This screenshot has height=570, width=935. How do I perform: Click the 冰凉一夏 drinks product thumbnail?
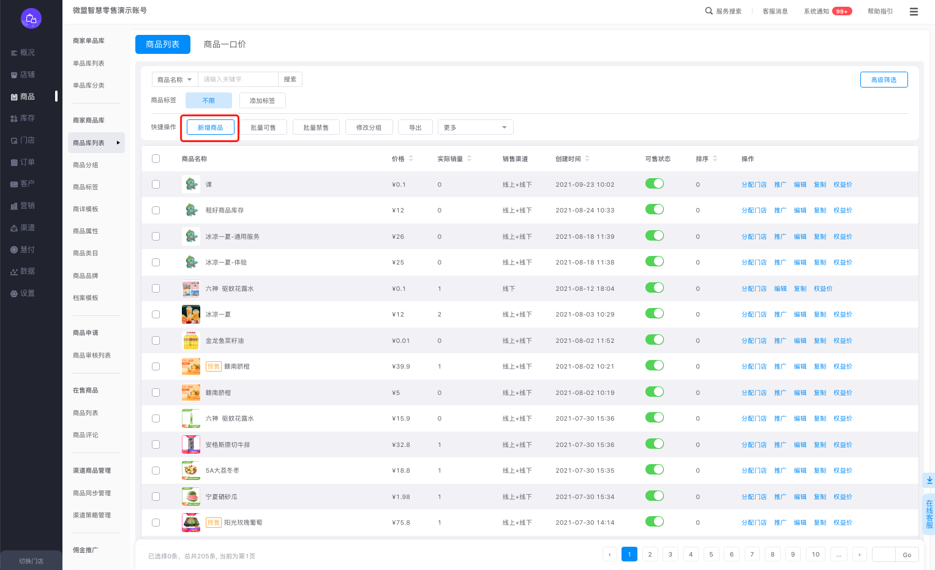coord(191,315)
